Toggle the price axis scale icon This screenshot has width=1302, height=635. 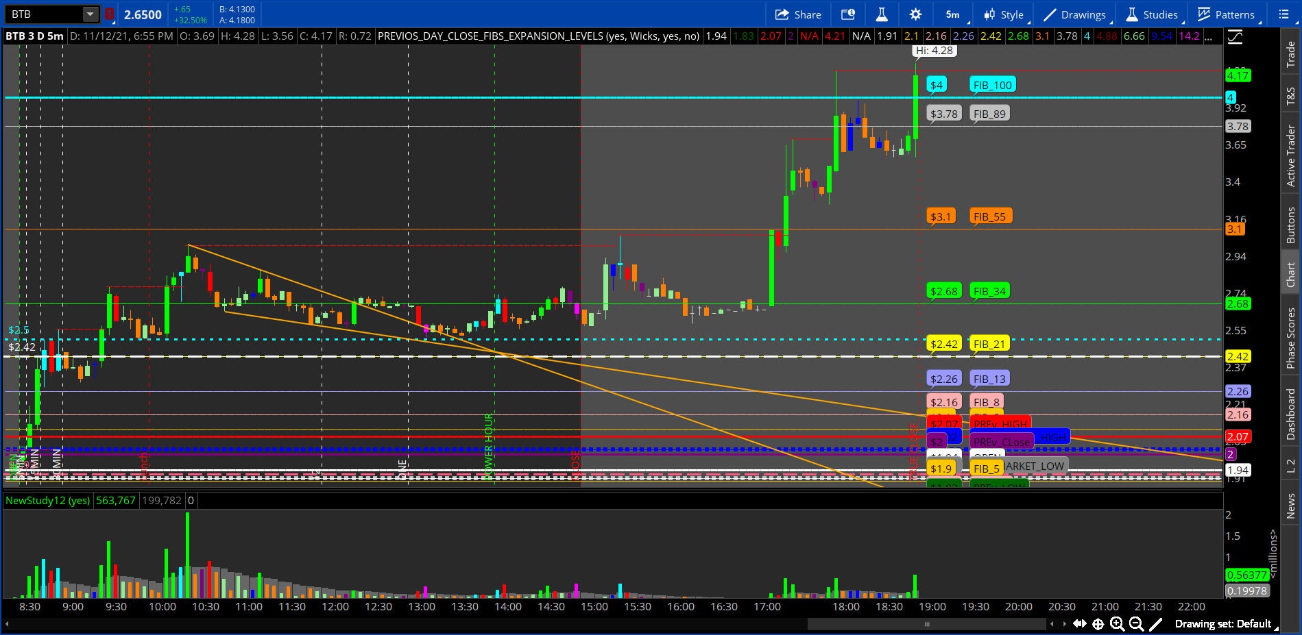pos(1235,38)
